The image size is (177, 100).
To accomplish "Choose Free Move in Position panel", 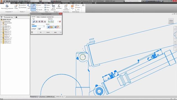I will (22, 5).
